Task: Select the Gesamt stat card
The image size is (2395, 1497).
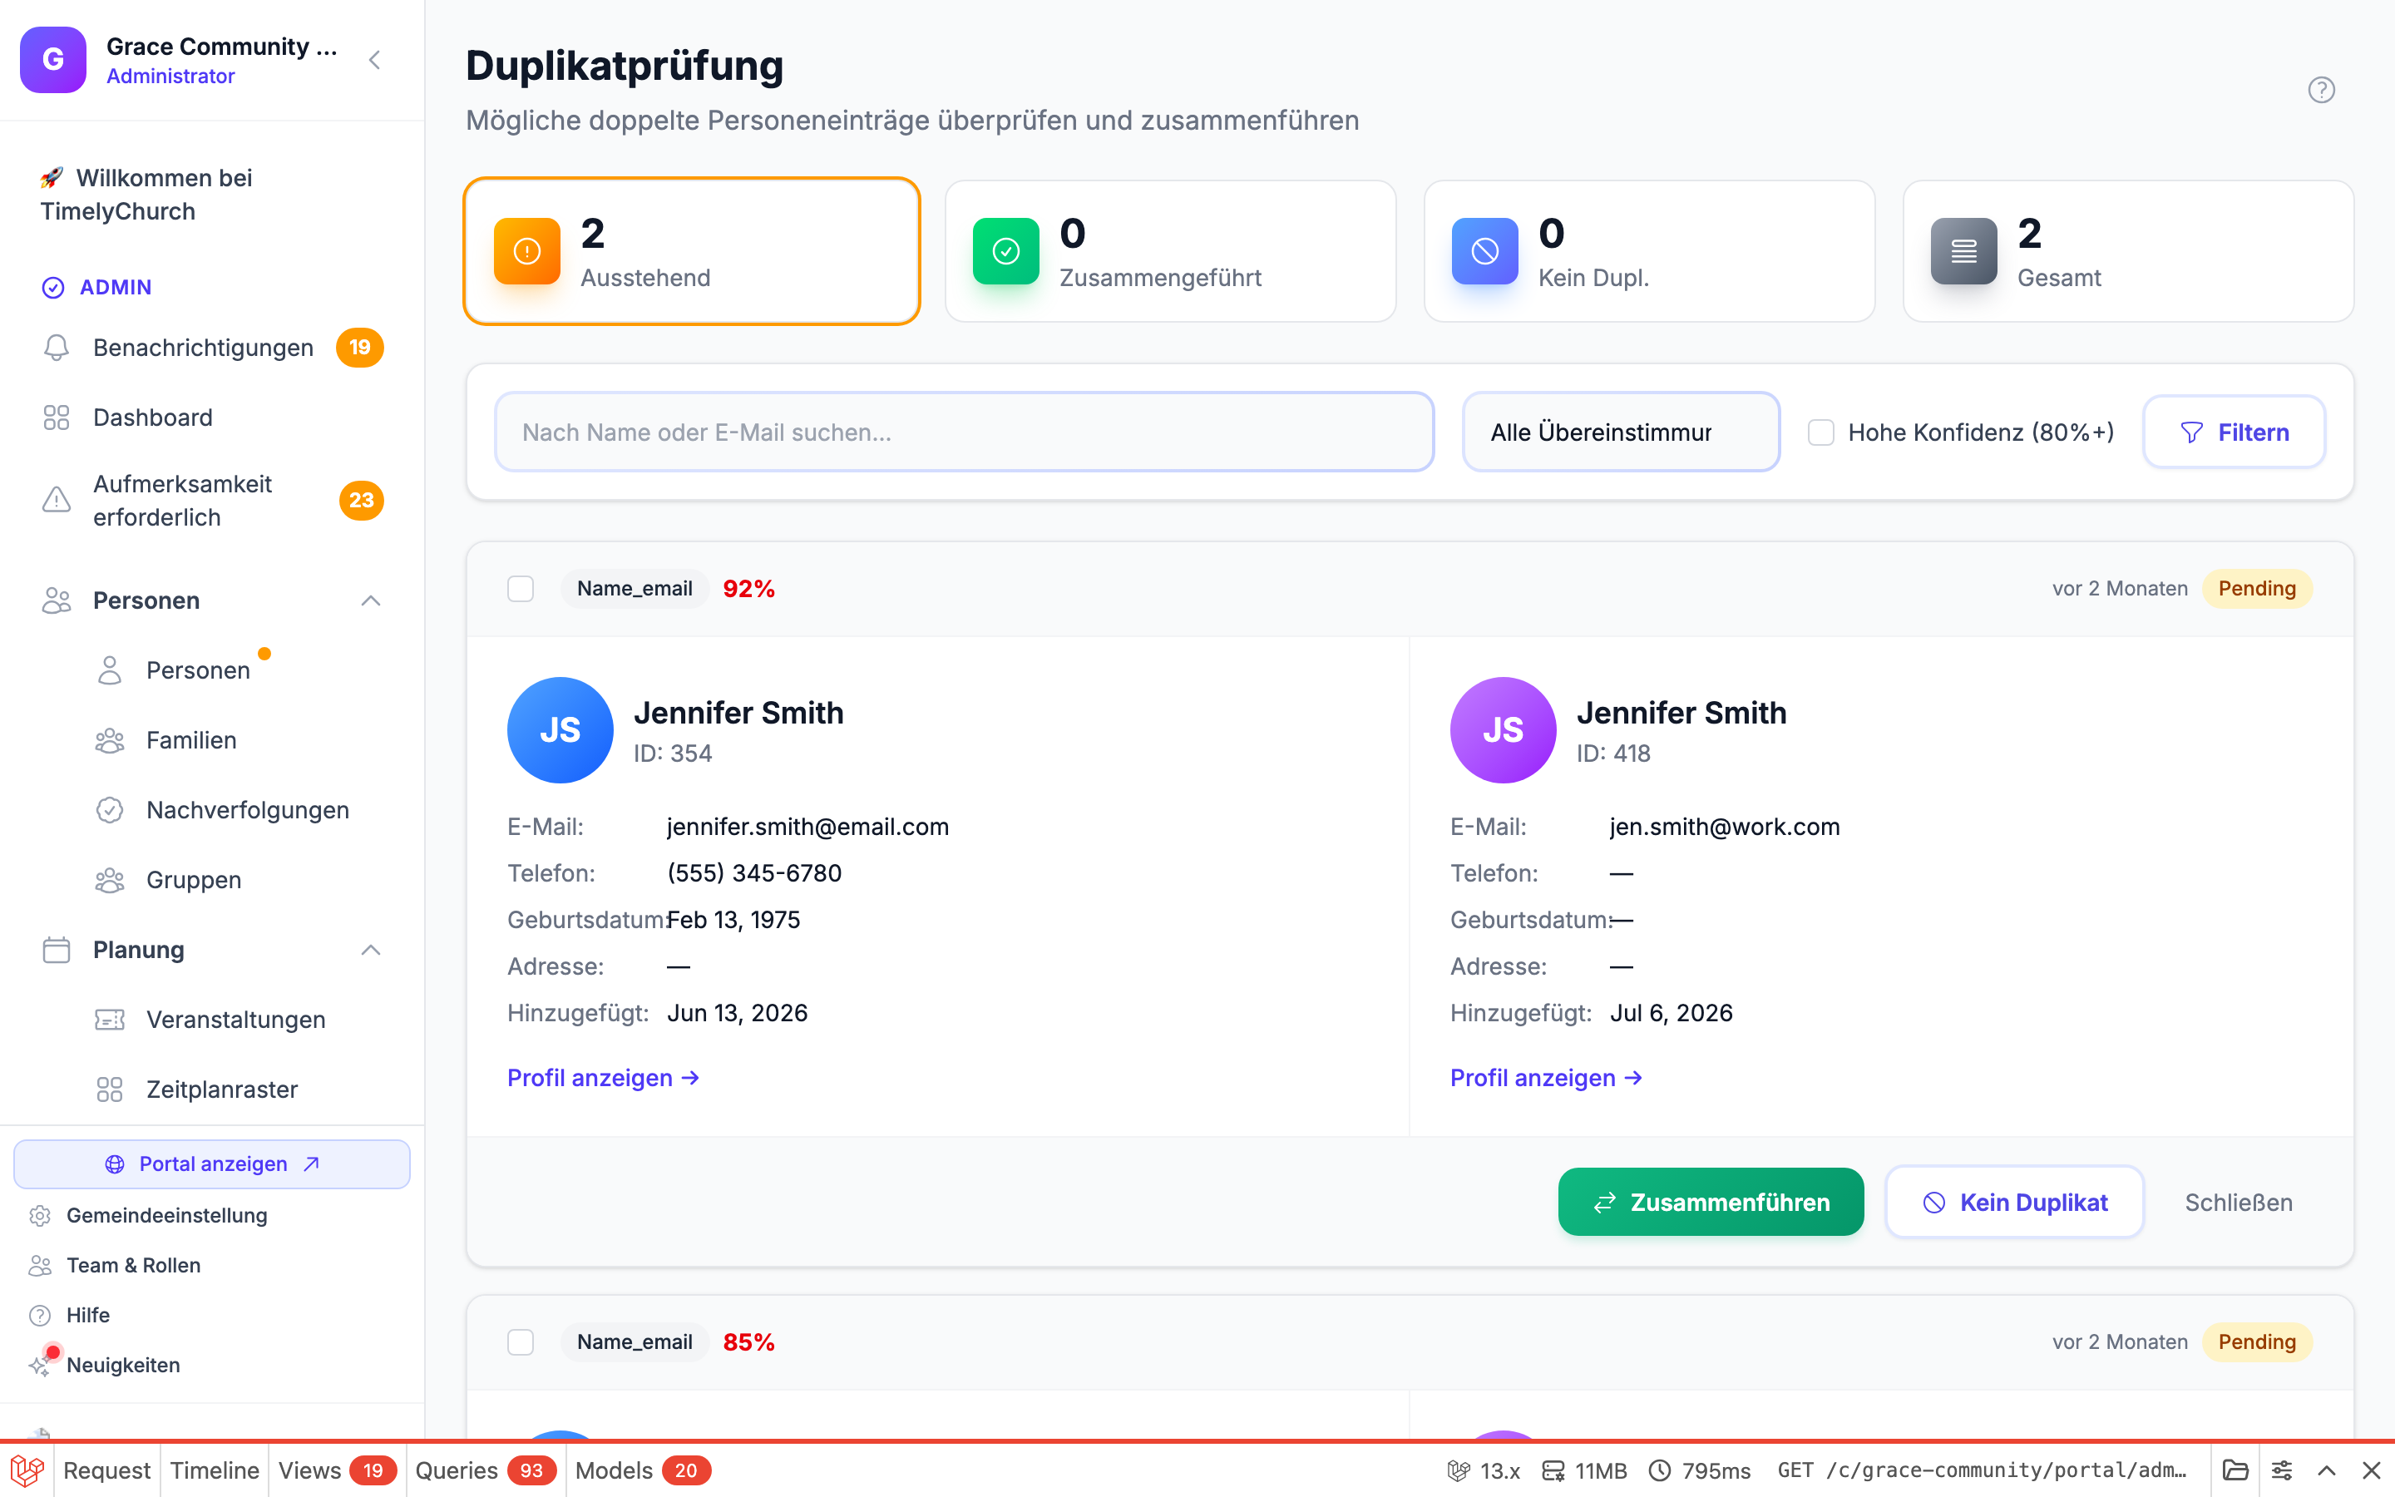Action: (x=2128, y=251)
